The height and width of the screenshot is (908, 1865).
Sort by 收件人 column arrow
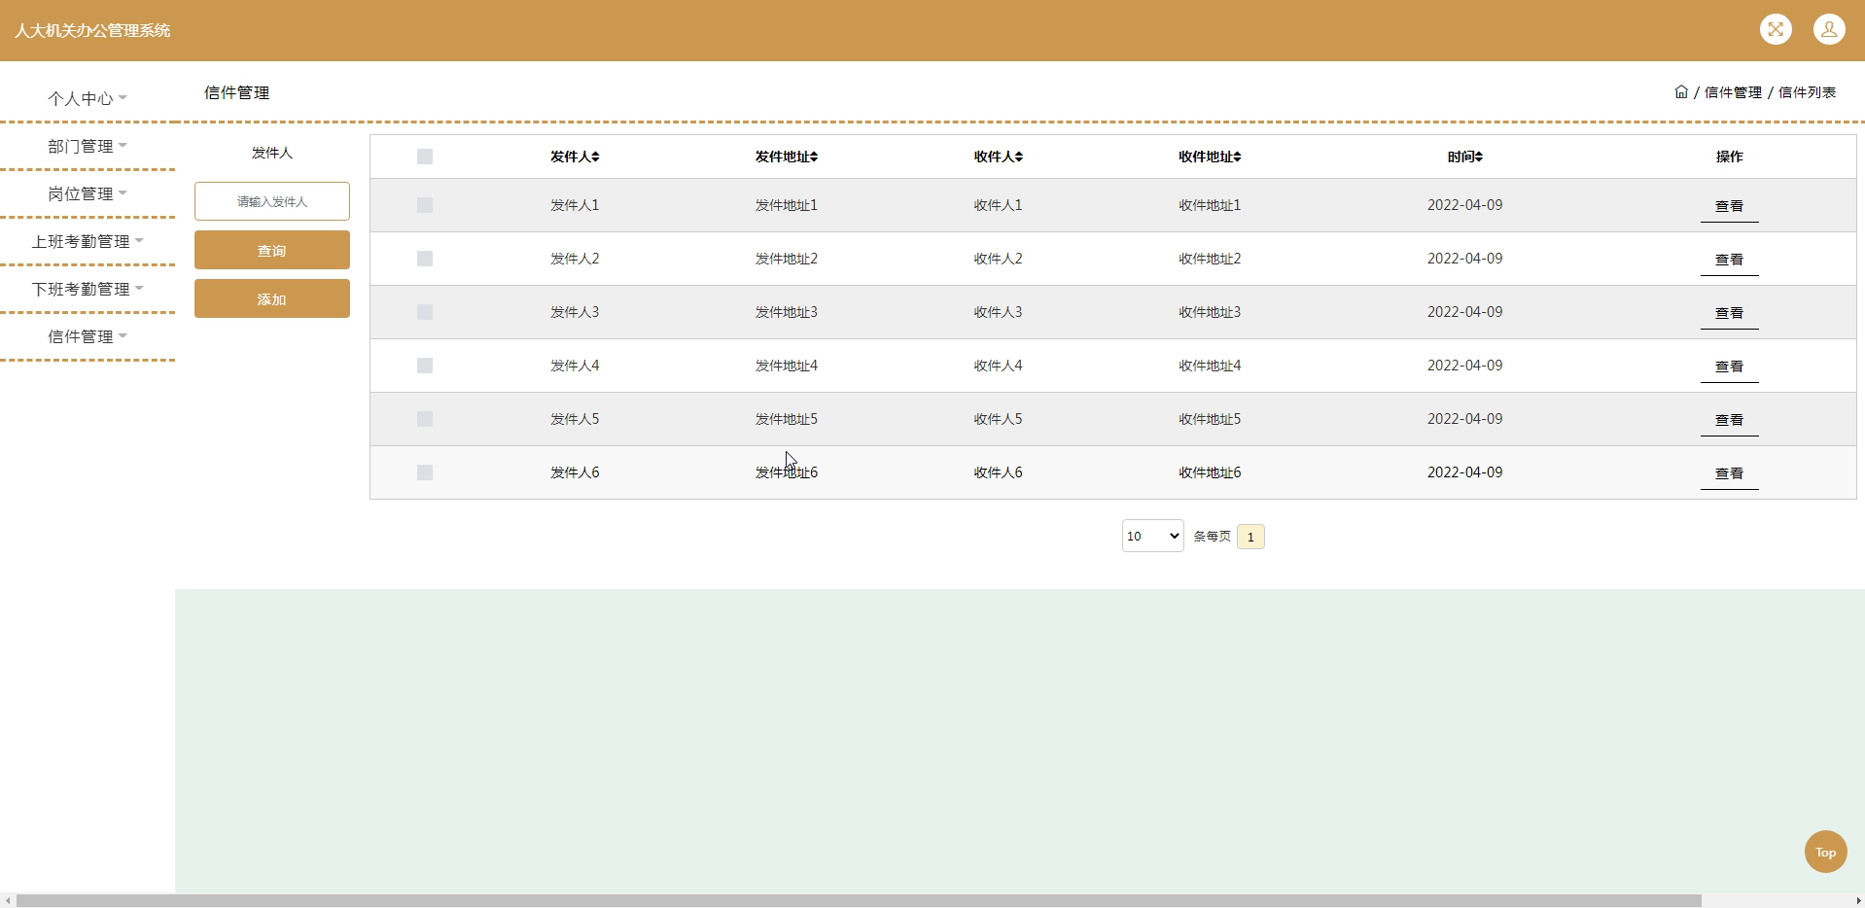coord(1018,157)
